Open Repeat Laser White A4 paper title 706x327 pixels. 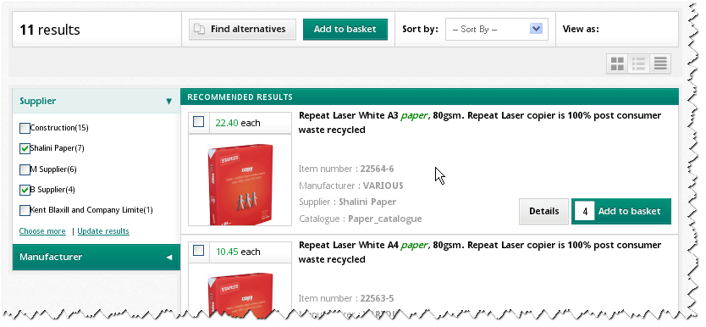tap(480, 252)
